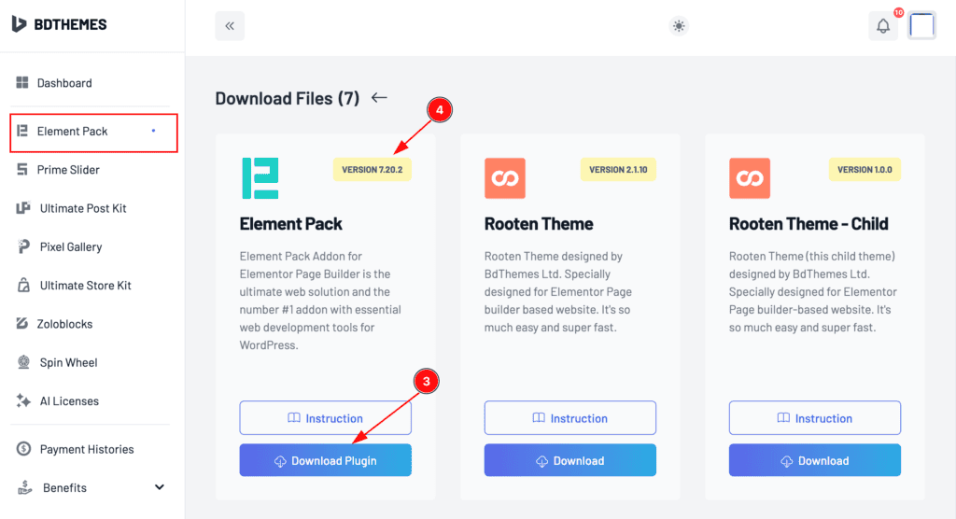Select Element Pack in sidebar

93,133
